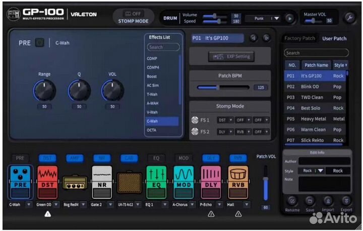363x231 pixels.
Task: Click the Rename patch icon
Action: [x=292, y=201]
